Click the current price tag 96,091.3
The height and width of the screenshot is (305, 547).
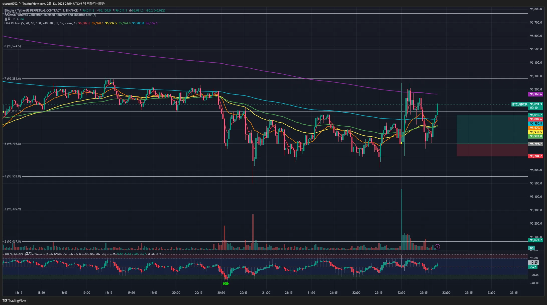pos(536,106)
